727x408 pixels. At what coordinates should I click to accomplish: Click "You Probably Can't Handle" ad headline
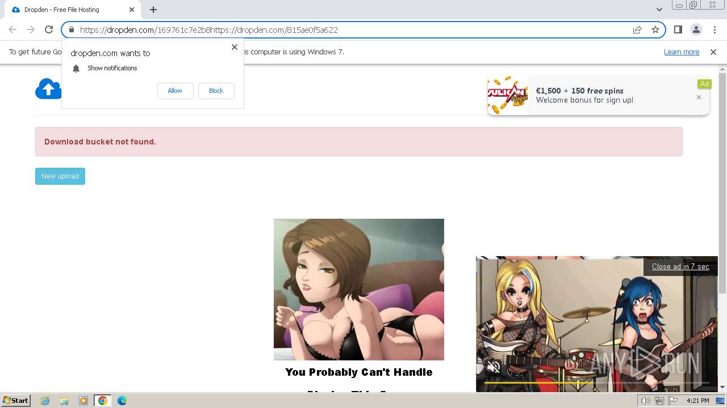[359, 372]
